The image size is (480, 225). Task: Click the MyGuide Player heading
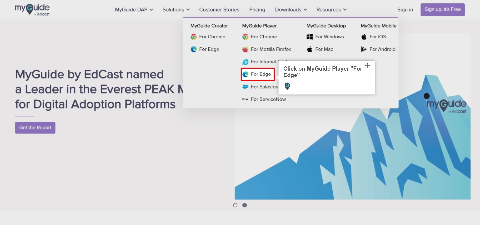click(259, 26)
